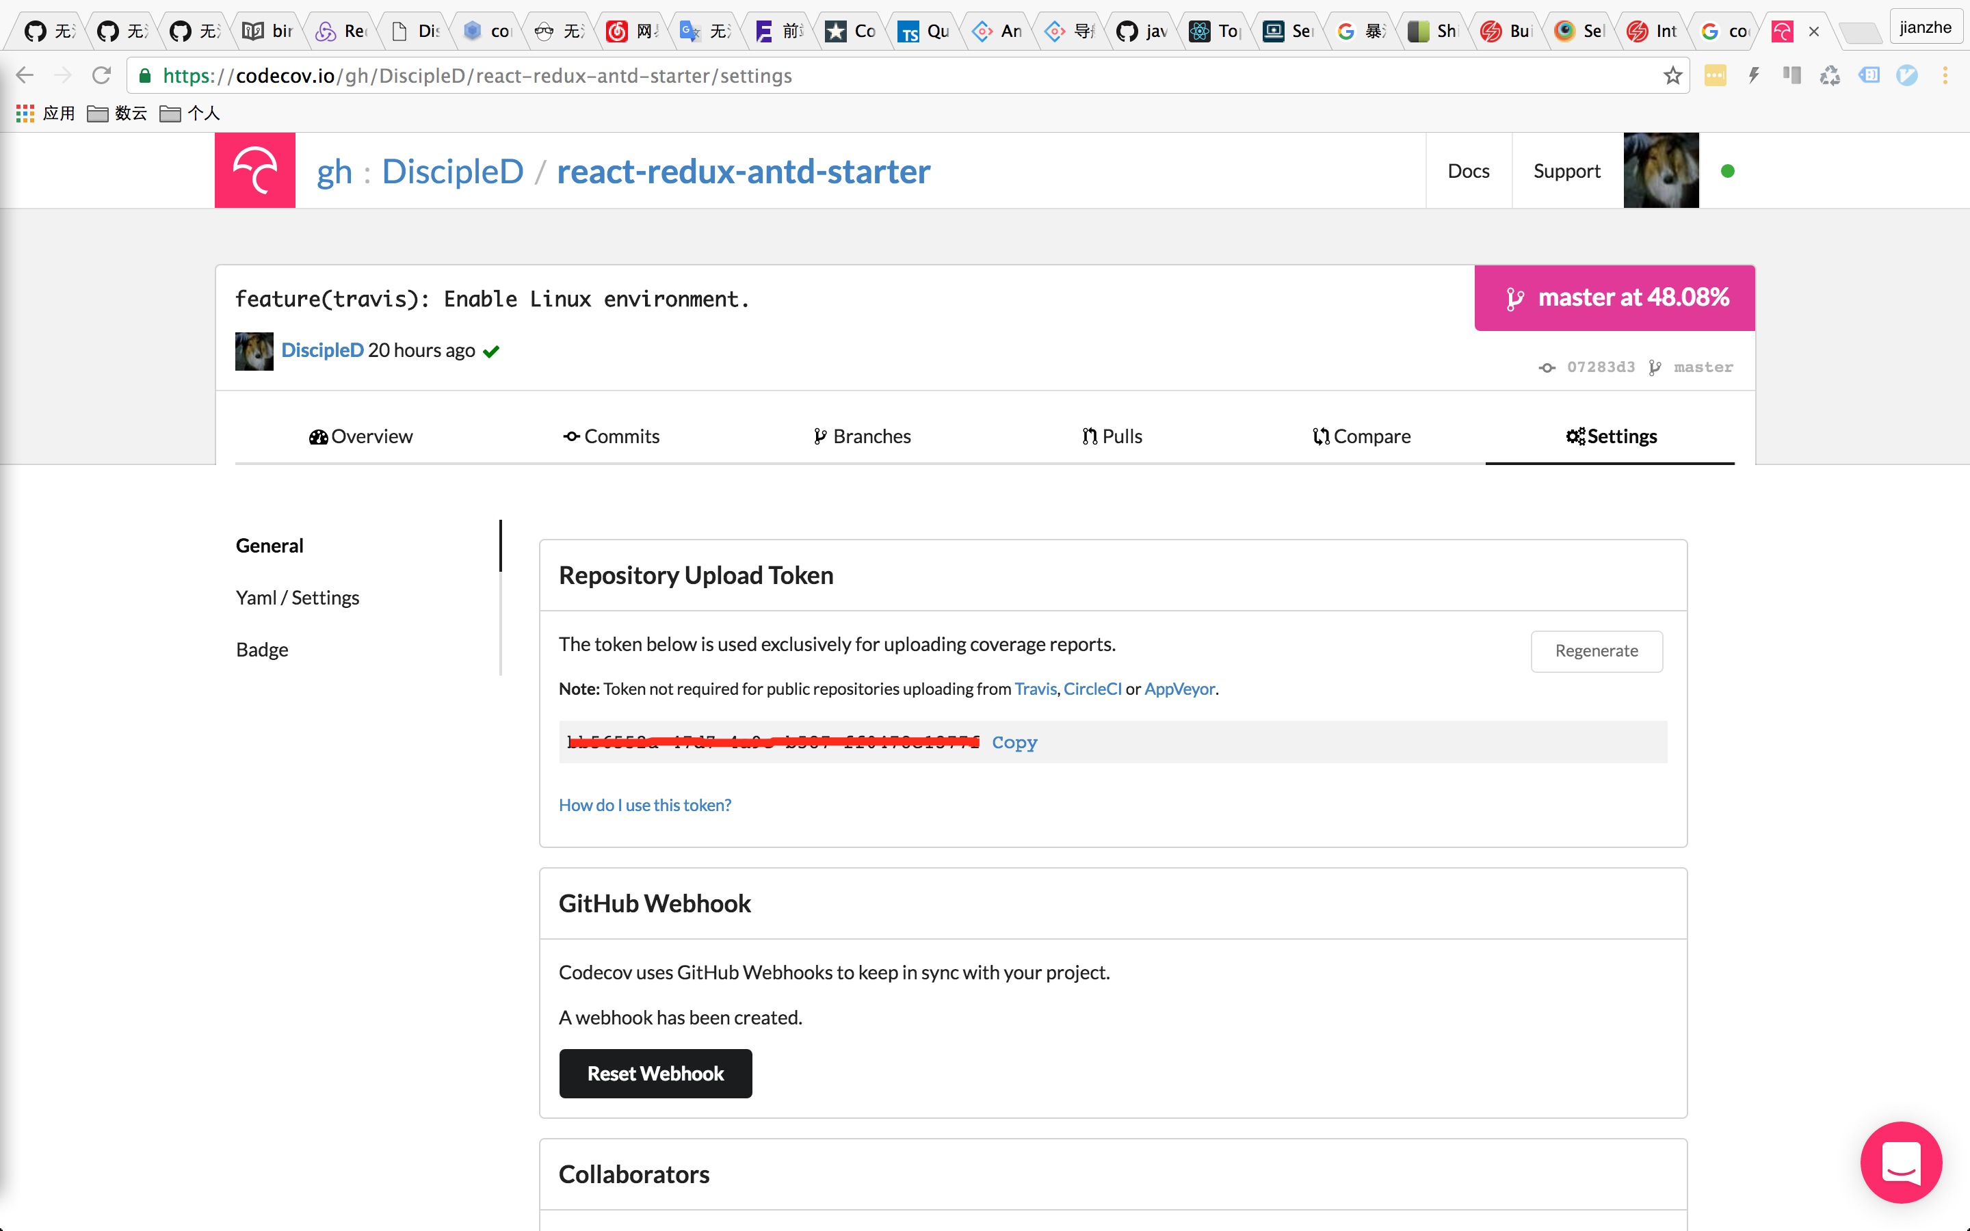Image resolution: width=1970 pixels, height=1231 pixels.
Task: Click the green status dot in the header
Action: pyautogui.click(x=1727, y=171)
